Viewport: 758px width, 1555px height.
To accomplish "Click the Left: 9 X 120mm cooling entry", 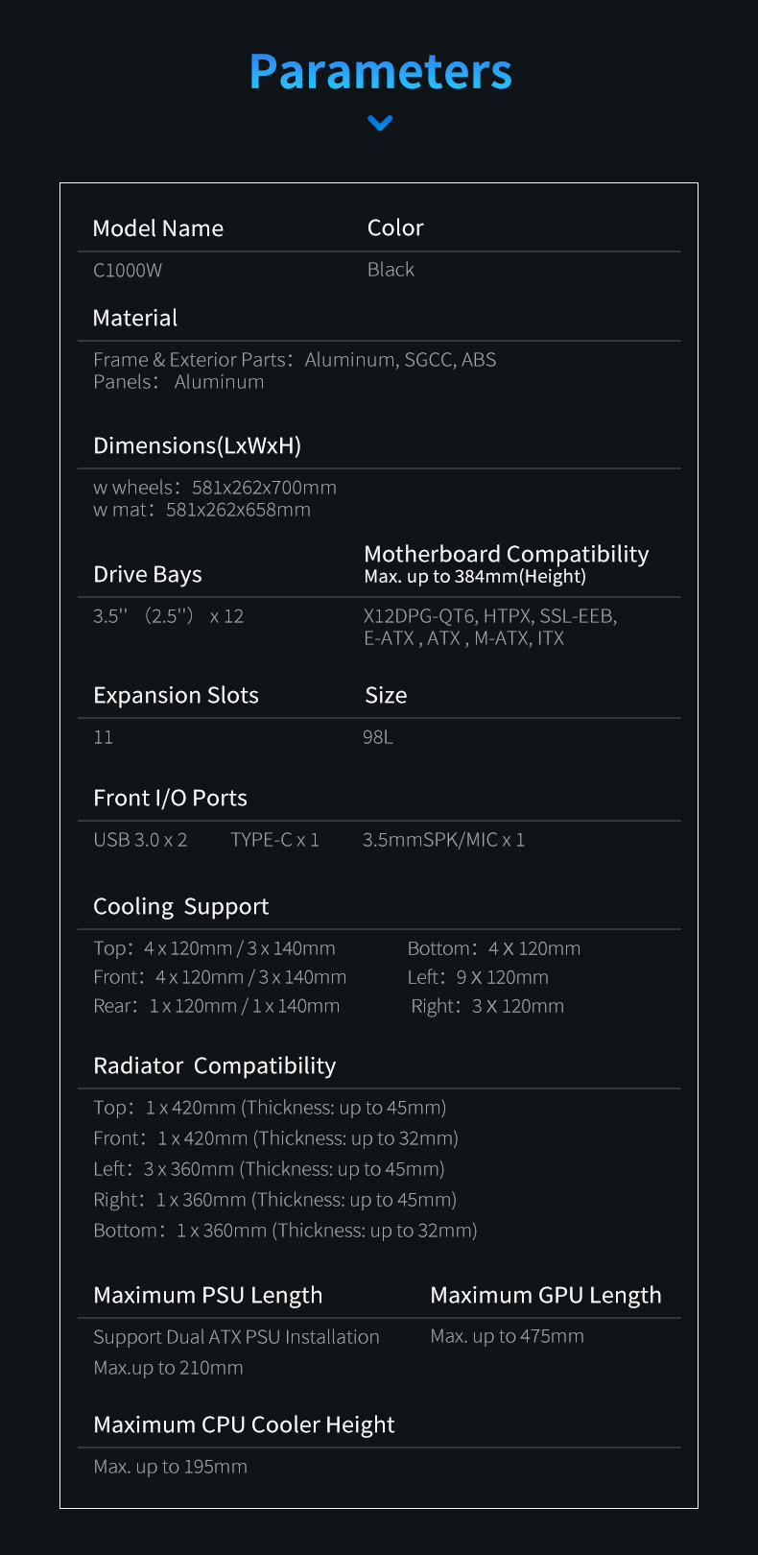I will coord(478,977).
